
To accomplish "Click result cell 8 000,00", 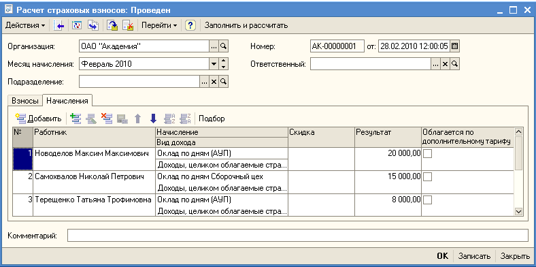I will click(388, 205).
